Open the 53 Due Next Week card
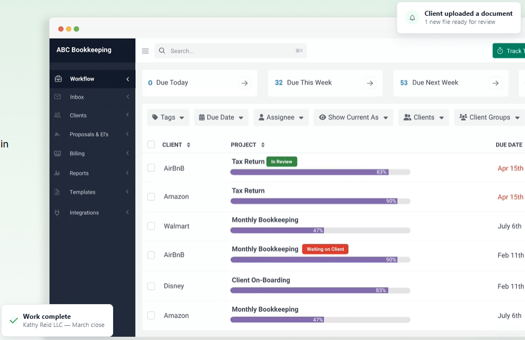 [x=450, y=83]
